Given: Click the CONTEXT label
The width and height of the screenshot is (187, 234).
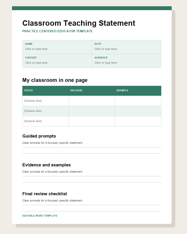Looking at the screenshot, I should tap(31, 58).
